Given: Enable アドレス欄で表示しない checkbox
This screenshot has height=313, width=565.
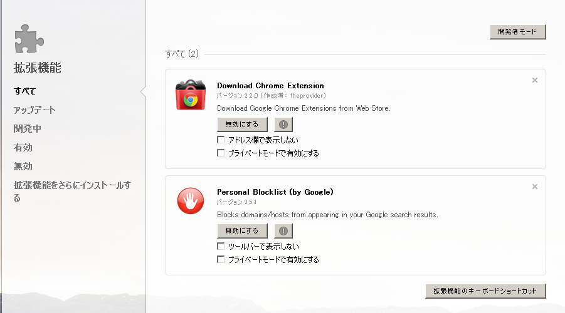Looking at the screenshot, I should pos(221,140).
